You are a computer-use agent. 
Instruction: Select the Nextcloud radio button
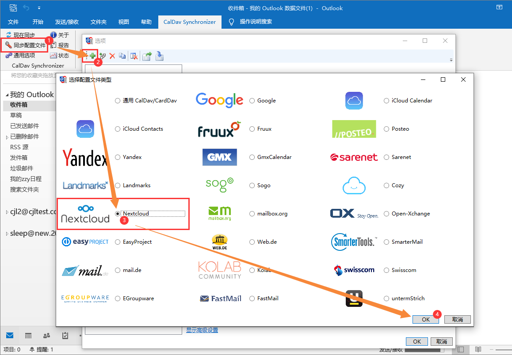(x=118, y=214)
